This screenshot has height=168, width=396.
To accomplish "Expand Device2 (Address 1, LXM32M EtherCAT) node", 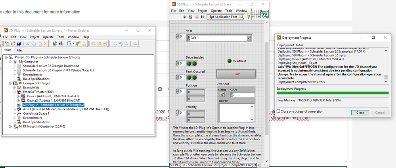I will pyautogui.click(x=18, y=100).
